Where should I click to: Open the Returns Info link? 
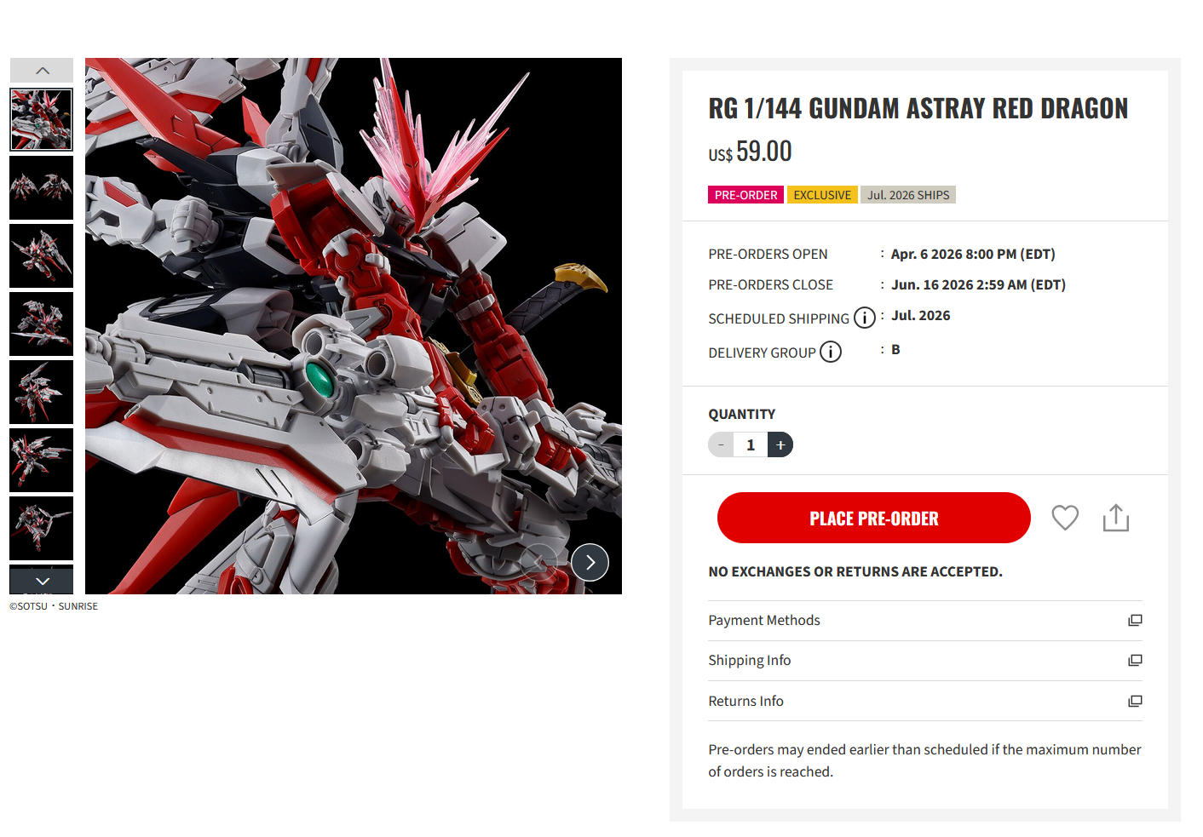pyautogui.click(x=745, y=702)
